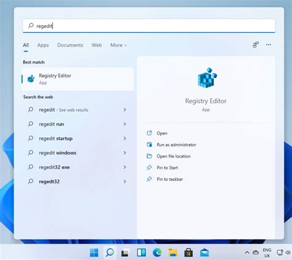
Task: Click the pin icon beside Pin to Start
Action: [x=149, y=167]
